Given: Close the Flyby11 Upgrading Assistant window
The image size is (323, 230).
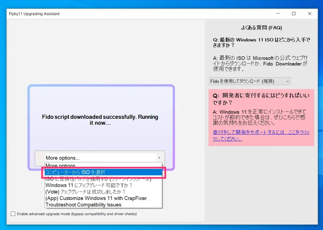Looking at the screenshot, I should pyautogui.click(x=310, y=14).
